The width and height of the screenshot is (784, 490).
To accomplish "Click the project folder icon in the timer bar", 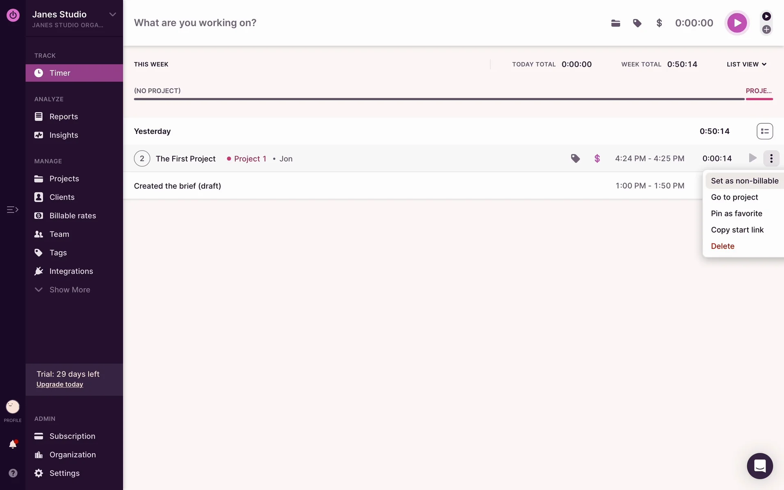I will [x=615, y=23].
